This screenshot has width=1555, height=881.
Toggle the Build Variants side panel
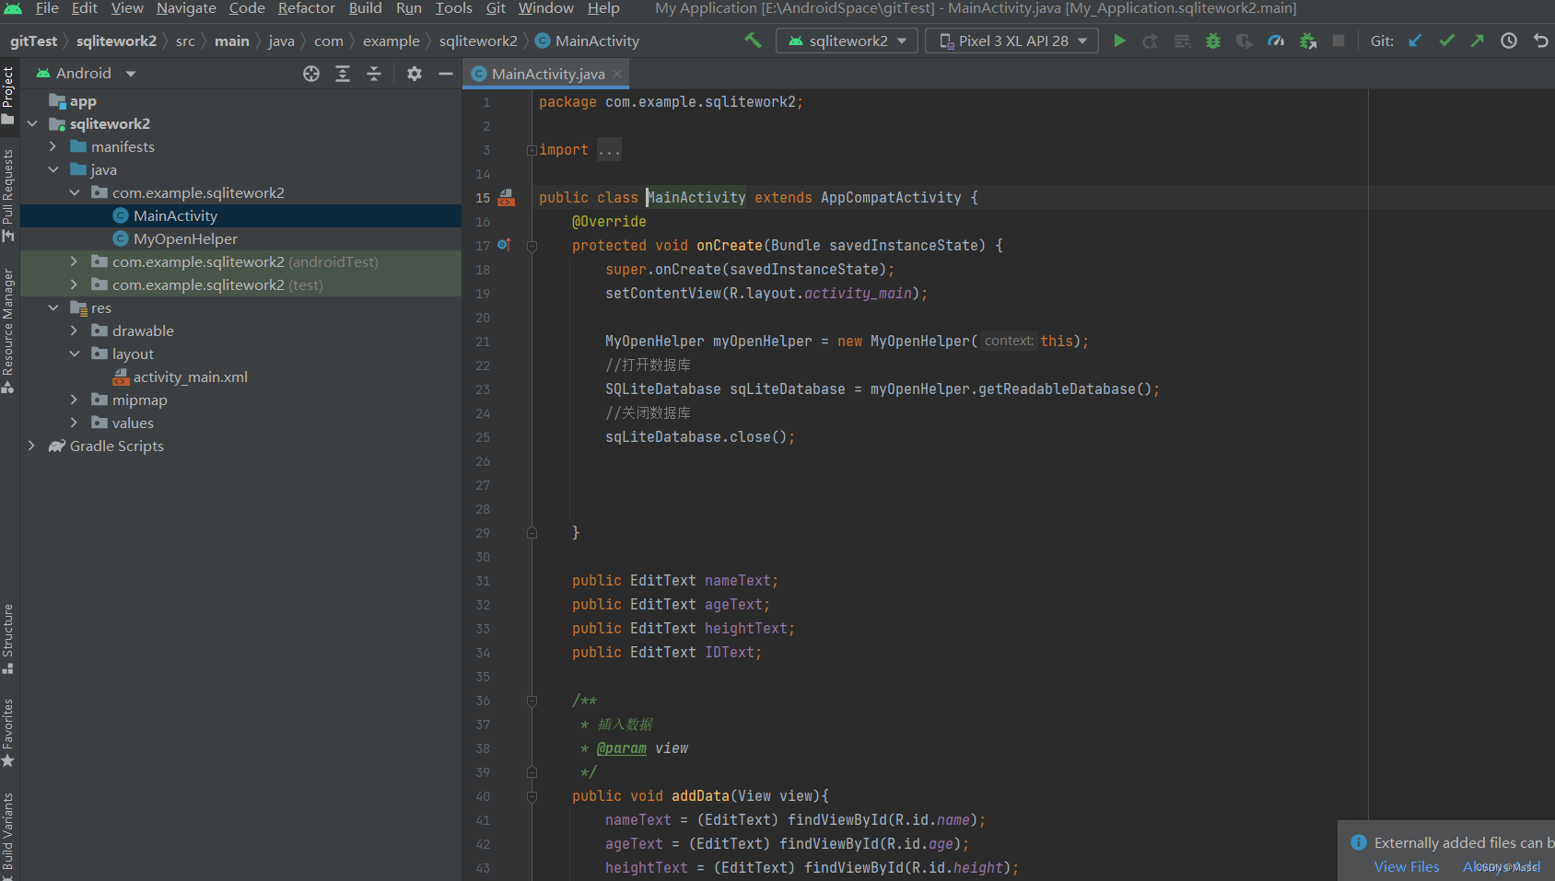coord(8,832)
